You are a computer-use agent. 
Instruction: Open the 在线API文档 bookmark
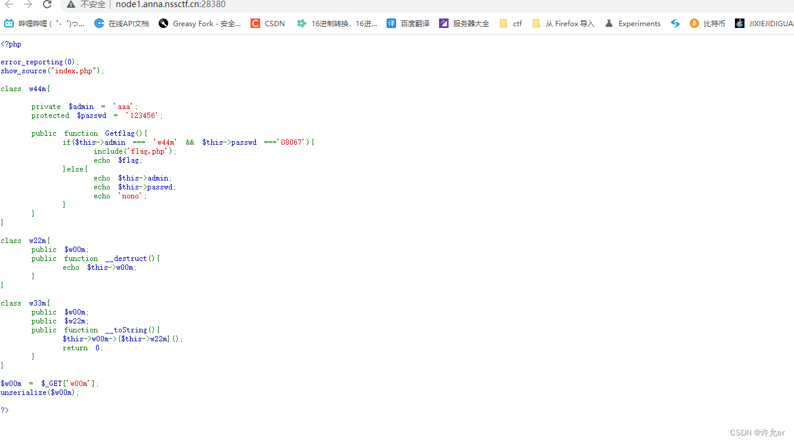click(x=122, y=24)
